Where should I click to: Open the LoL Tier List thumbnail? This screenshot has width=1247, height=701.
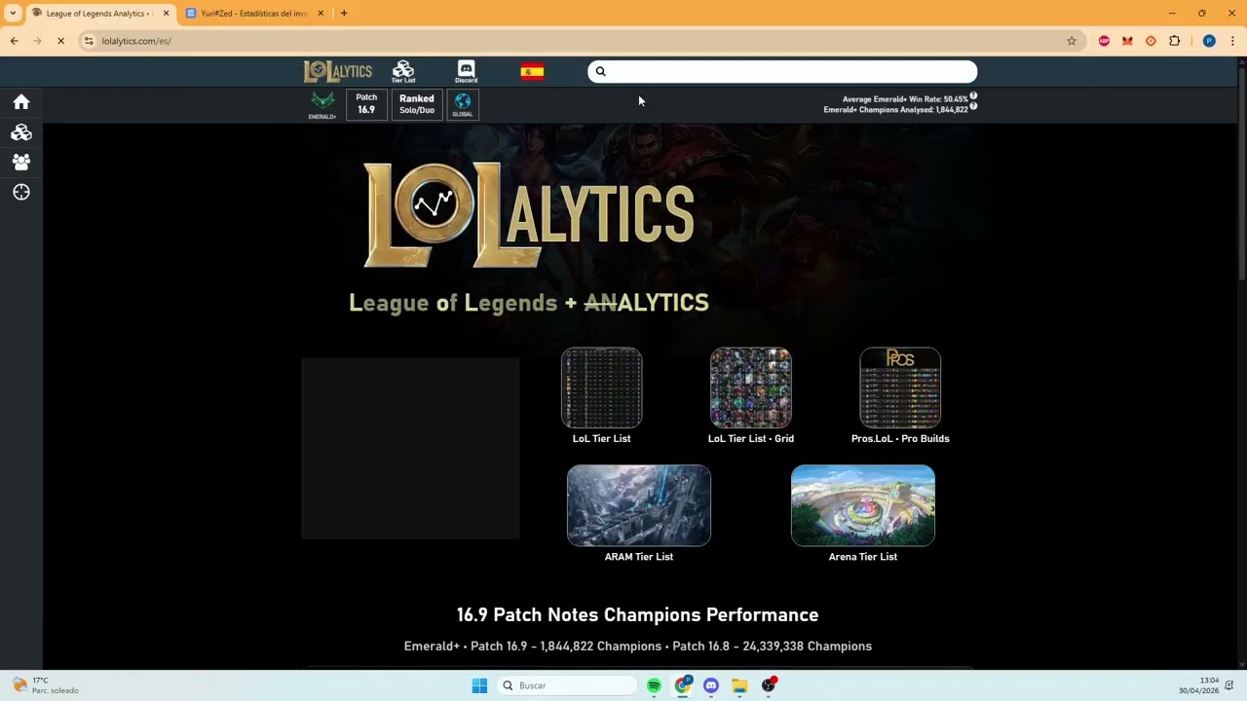point(602,387)
